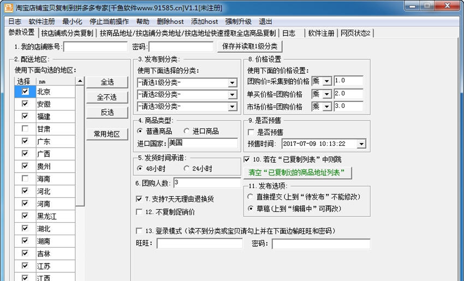Open the 请选2级分类 dropdown
This screenshot has height=281, width=464.
tap(233, 94)
